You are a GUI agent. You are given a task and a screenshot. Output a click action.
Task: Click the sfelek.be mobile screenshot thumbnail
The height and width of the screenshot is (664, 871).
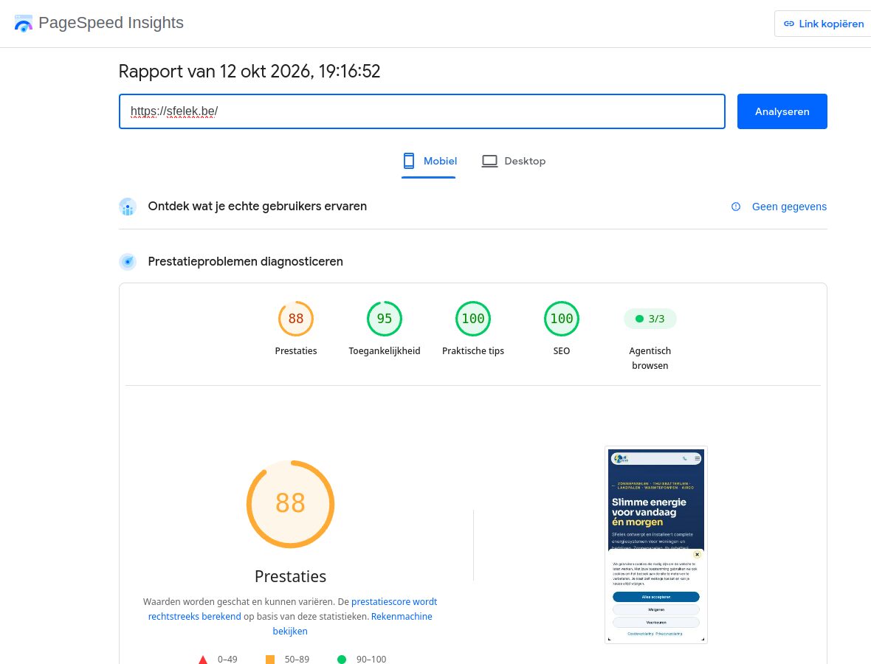655,544
